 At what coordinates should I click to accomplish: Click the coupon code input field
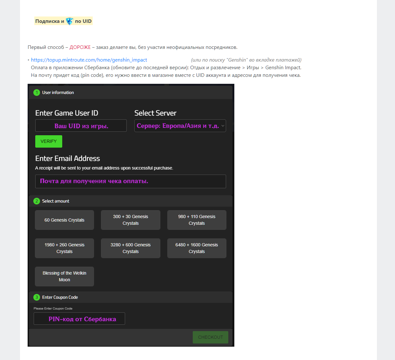[79, 319]
